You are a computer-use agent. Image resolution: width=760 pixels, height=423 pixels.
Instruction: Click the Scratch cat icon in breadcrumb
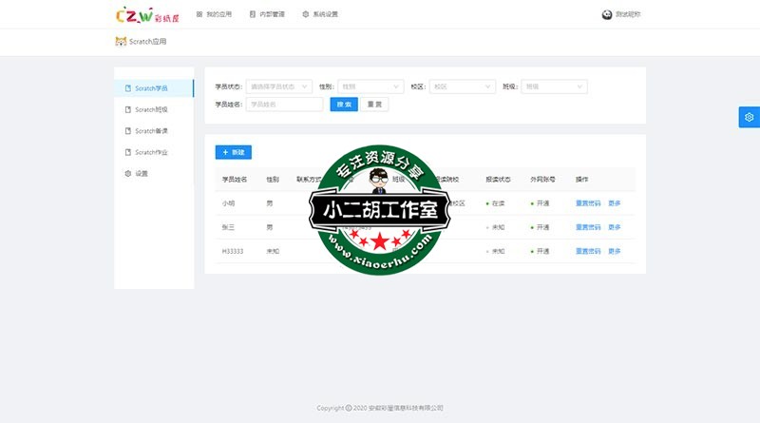[120, 42]
